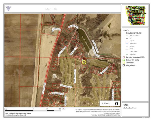Click the yellow Townships legend swatch
Screen dimensions: 153x121
point(124,63)
